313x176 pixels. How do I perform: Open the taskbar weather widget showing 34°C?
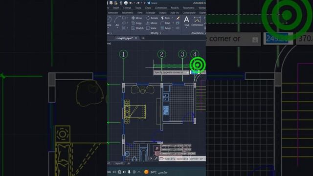pos(156,172)
